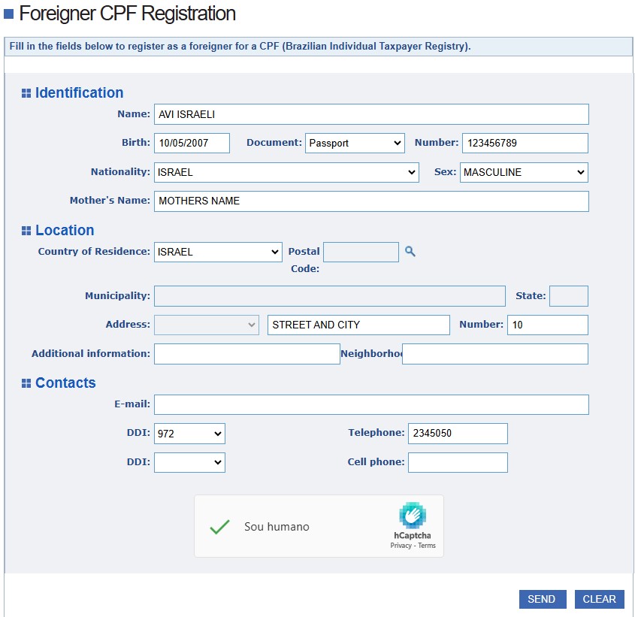
Task: Open the Cell phone DDI dropdown
Action: tap(189, 462)
